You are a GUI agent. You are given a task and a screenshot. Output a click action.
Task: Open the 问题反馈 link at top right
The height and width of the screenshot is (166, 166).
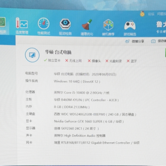coord(161,14)
